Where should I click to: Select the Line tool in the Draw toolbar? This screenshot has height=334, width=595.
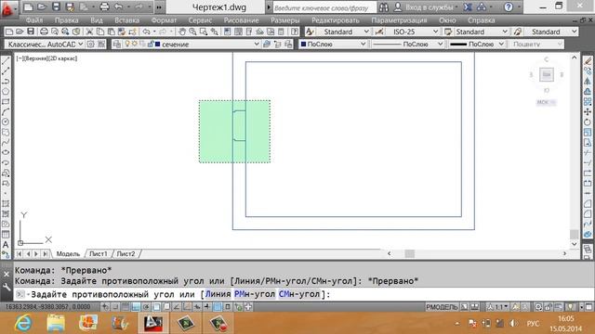pyautogui.click(x=6, y=60)
